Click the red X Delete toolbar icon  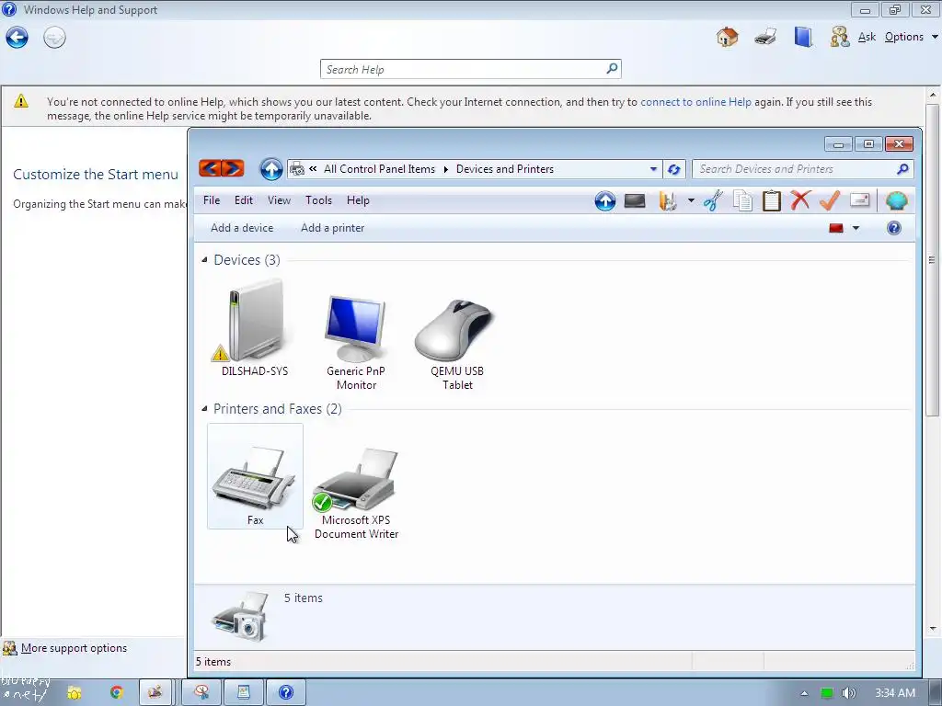800,199
